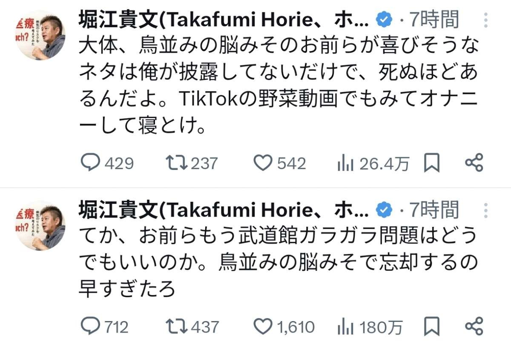This screenshot has width=511, height=347.
Task: Bookmark the second tweet
Action: (x=432, y=327)
